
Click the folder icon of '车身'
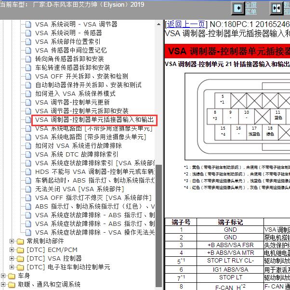(12, 276)
